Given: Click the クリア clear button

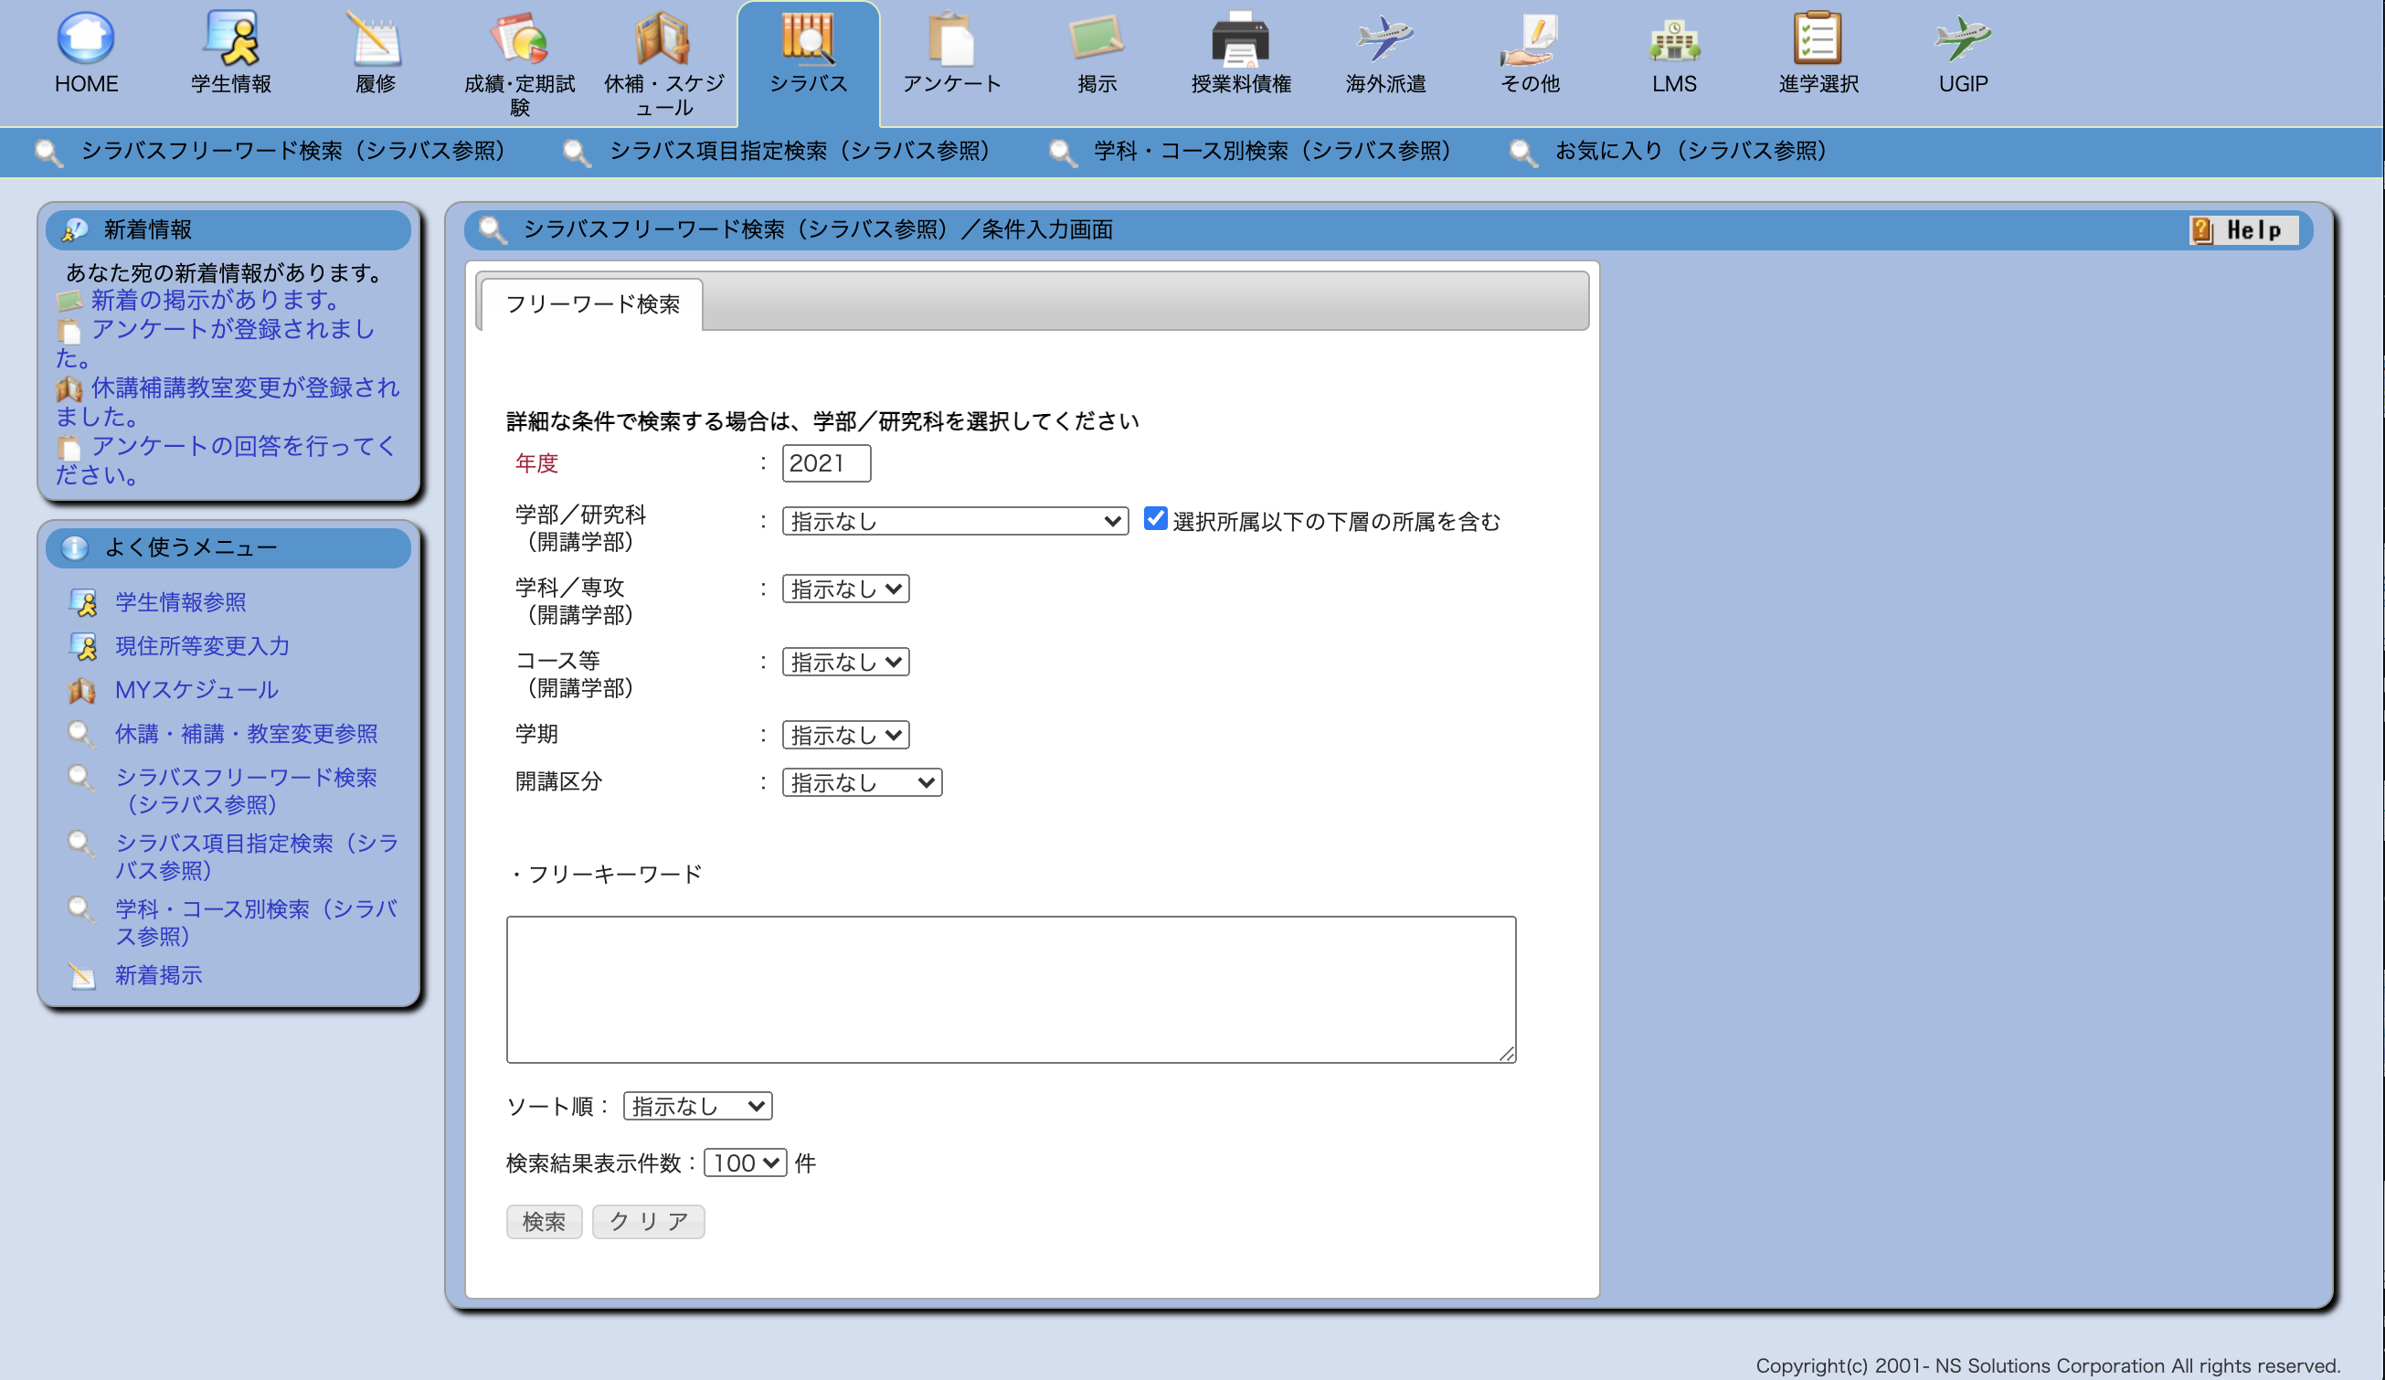Looking at the screenshot, I should coord(648,1222).
